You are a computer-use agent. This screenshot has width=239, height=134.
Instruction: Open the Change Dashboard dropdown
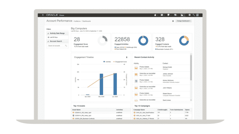coord(183,21)
